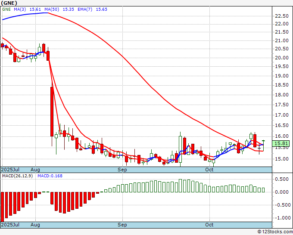Click the MA(50) legend label
Screen dimensions: 293x235
point(52,9)
